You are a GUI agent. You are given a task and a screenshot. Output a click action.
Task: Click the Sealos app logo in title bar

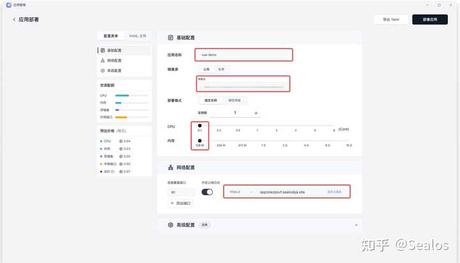[9, 5]
